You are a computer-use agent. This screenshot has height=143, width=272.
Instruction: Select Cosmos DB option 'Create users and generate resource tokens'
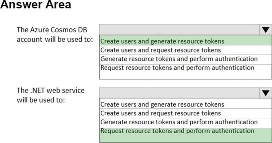click(x=162, y=41)
